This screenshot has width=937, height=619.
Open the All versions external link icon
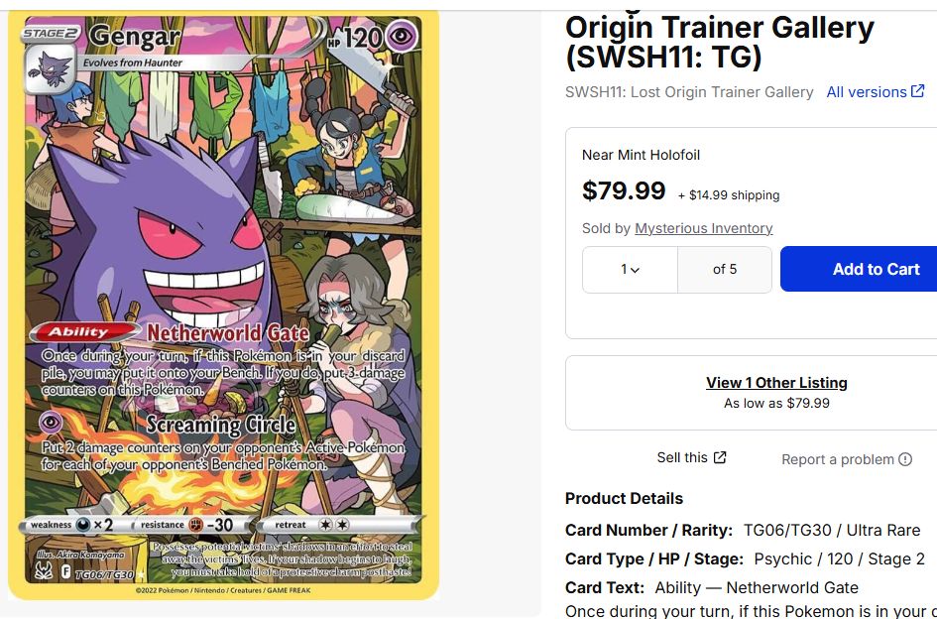click(918, 91)
